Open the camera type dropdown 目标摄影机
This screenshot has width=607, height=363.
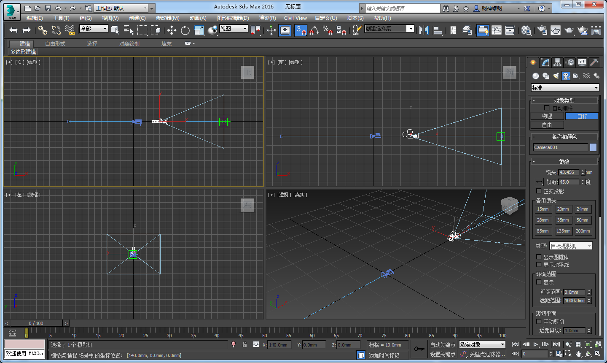pos(571,246)
